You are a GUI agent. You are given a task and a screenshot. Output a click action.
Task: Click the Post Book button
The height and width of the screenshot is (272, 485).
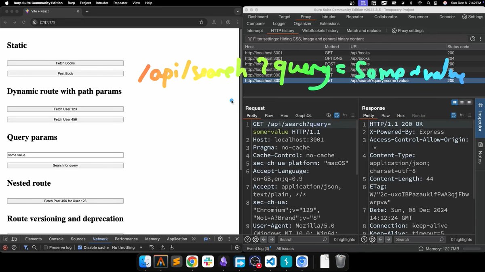coord(65,74)
